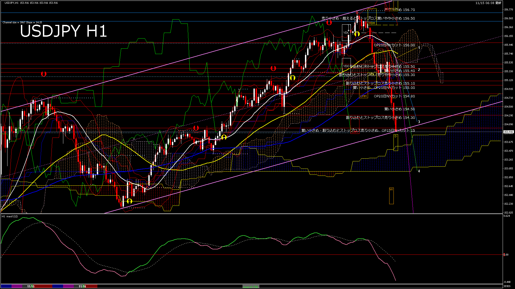Click projection line label number 3
The height and width of the screenshot is (289, 515).
pyautogui.click(x=419, y=122)
